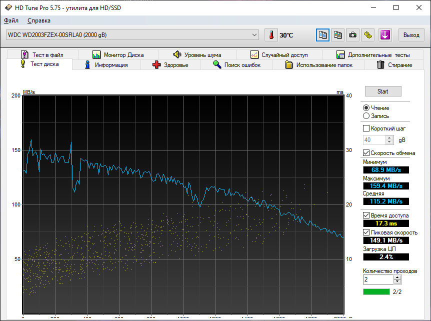
Task: Click the Количество проходов input field
Action: 378,279
